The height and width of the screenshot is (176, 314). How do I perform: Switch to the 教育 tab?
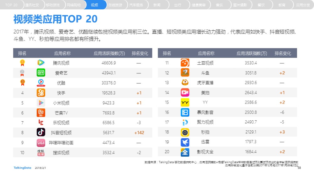(282, 5)
